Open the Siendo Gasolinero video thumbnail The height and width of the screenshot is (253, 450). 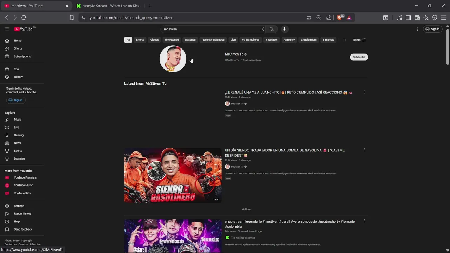pos(173,175)
